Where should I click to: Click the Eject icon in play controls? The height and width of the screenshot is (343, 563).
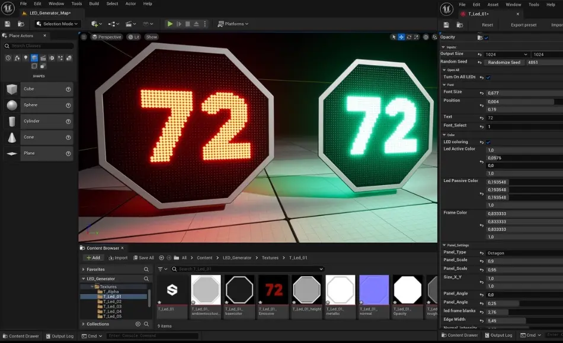click(196, 24)
